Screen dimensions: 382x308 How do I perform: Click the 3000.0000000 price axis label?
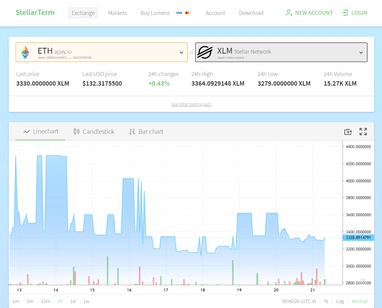pos(358,266)
